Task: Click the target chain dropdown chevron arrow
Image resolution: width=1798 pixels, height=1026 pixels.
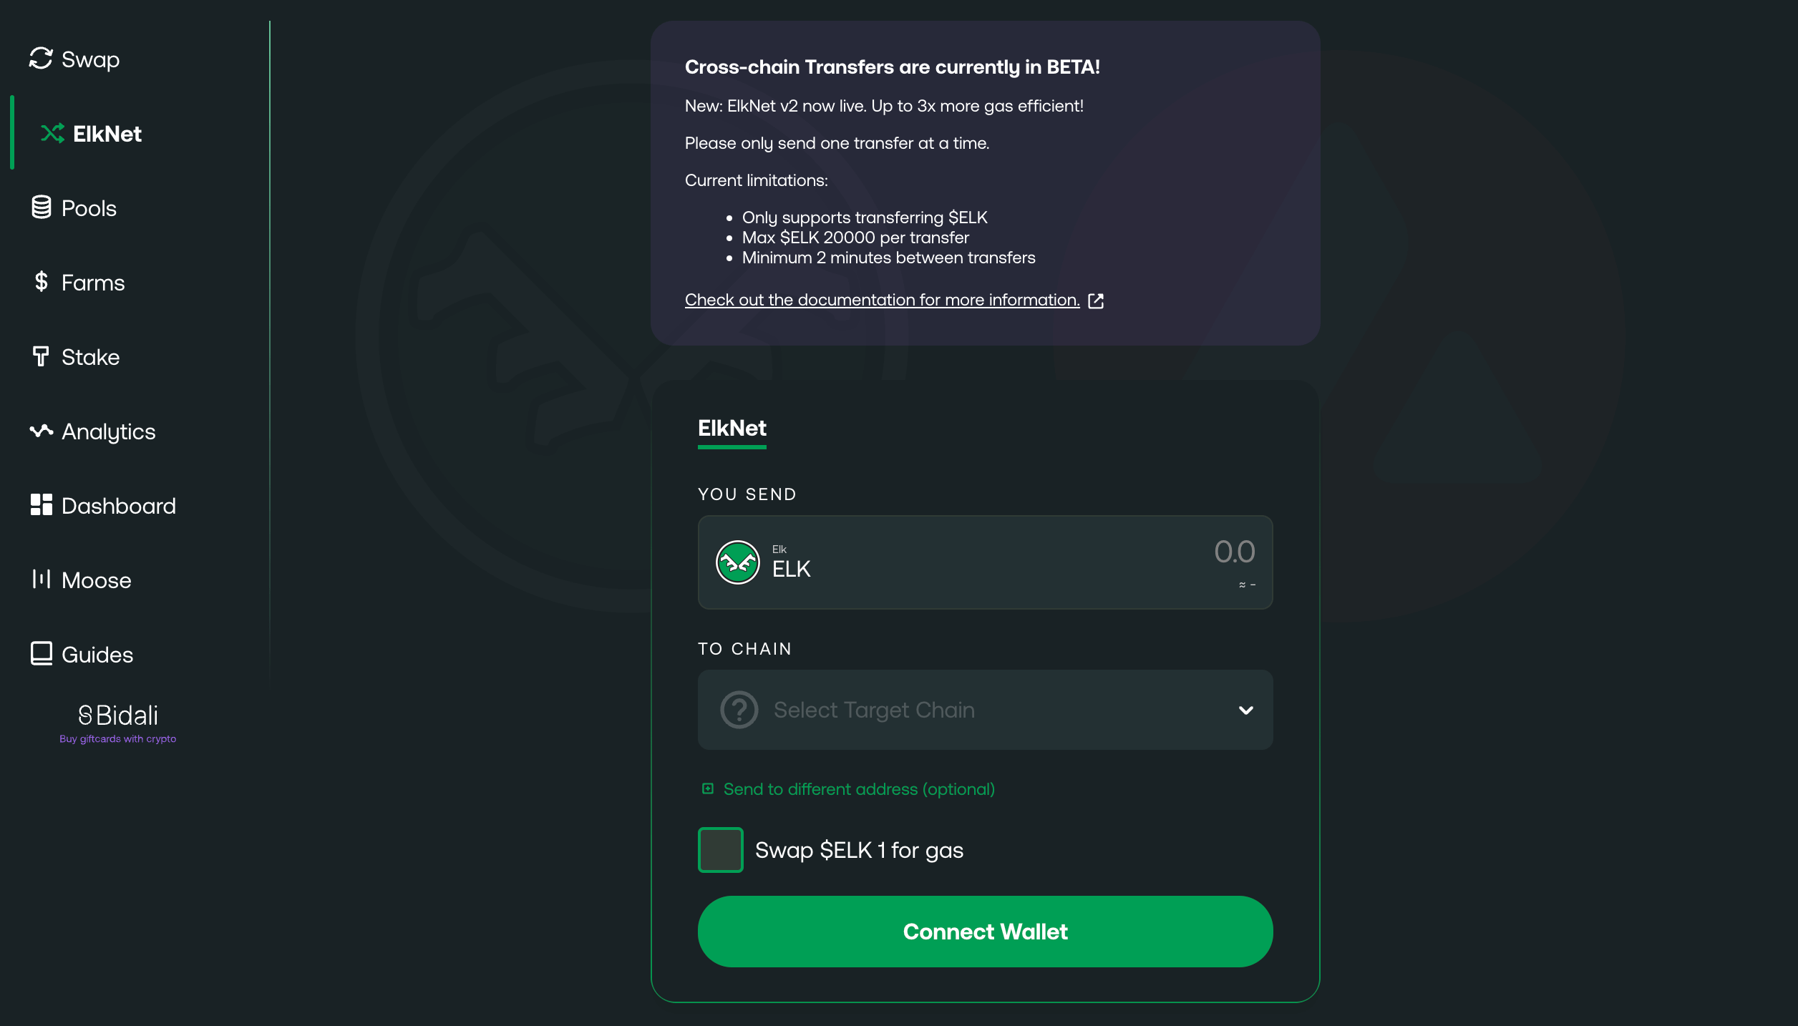Action: point(1246,710)
